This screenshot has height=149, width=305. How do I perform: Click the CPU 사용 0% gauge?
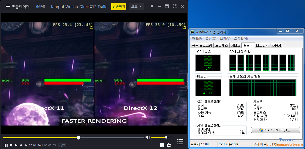click(208, 63)
